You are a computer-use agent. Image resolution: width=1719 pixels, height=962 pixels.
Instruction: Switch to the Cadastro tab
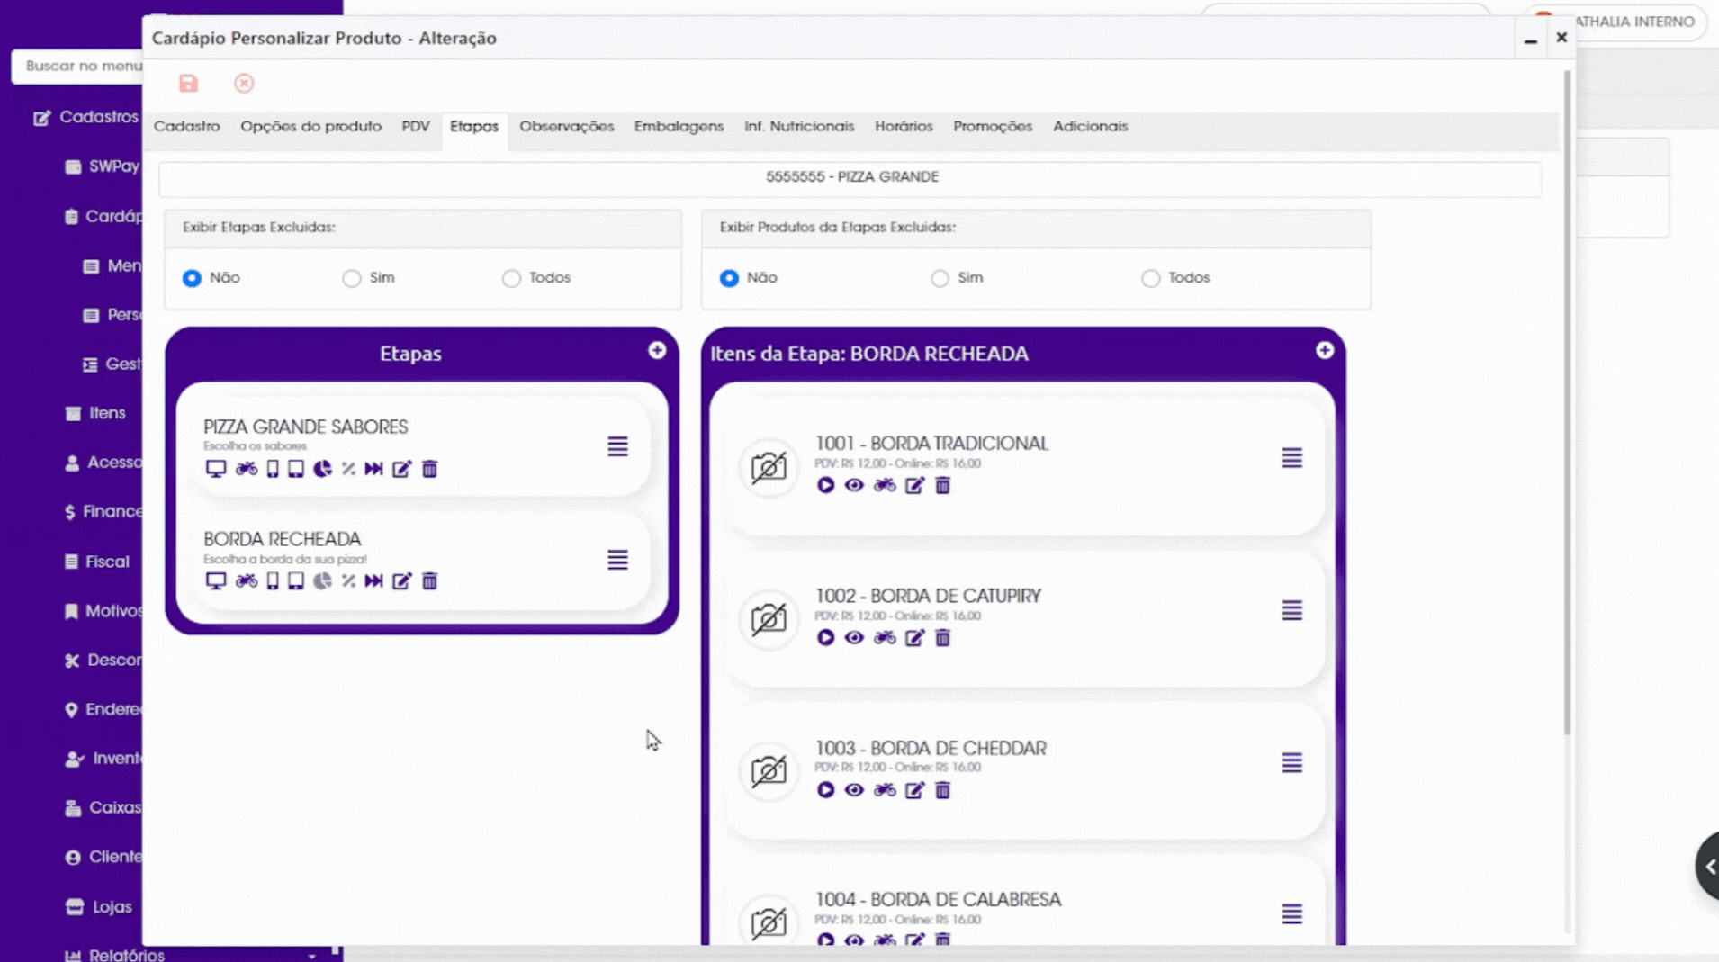[186, 127]
